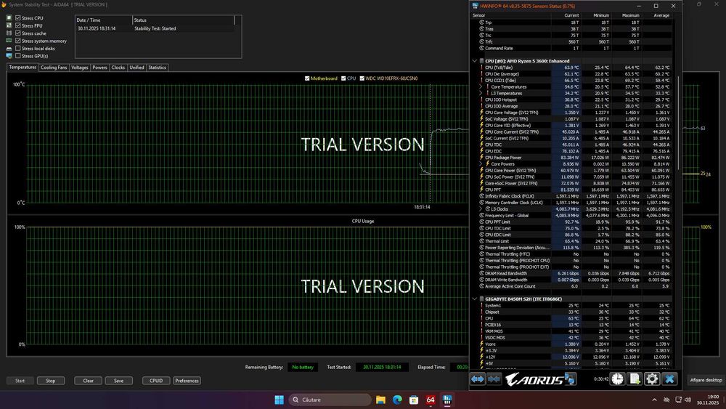This screenshot has height=409, width=726.
Task: Click HWiNFO app icon in title bar
Action: [475, 6]
